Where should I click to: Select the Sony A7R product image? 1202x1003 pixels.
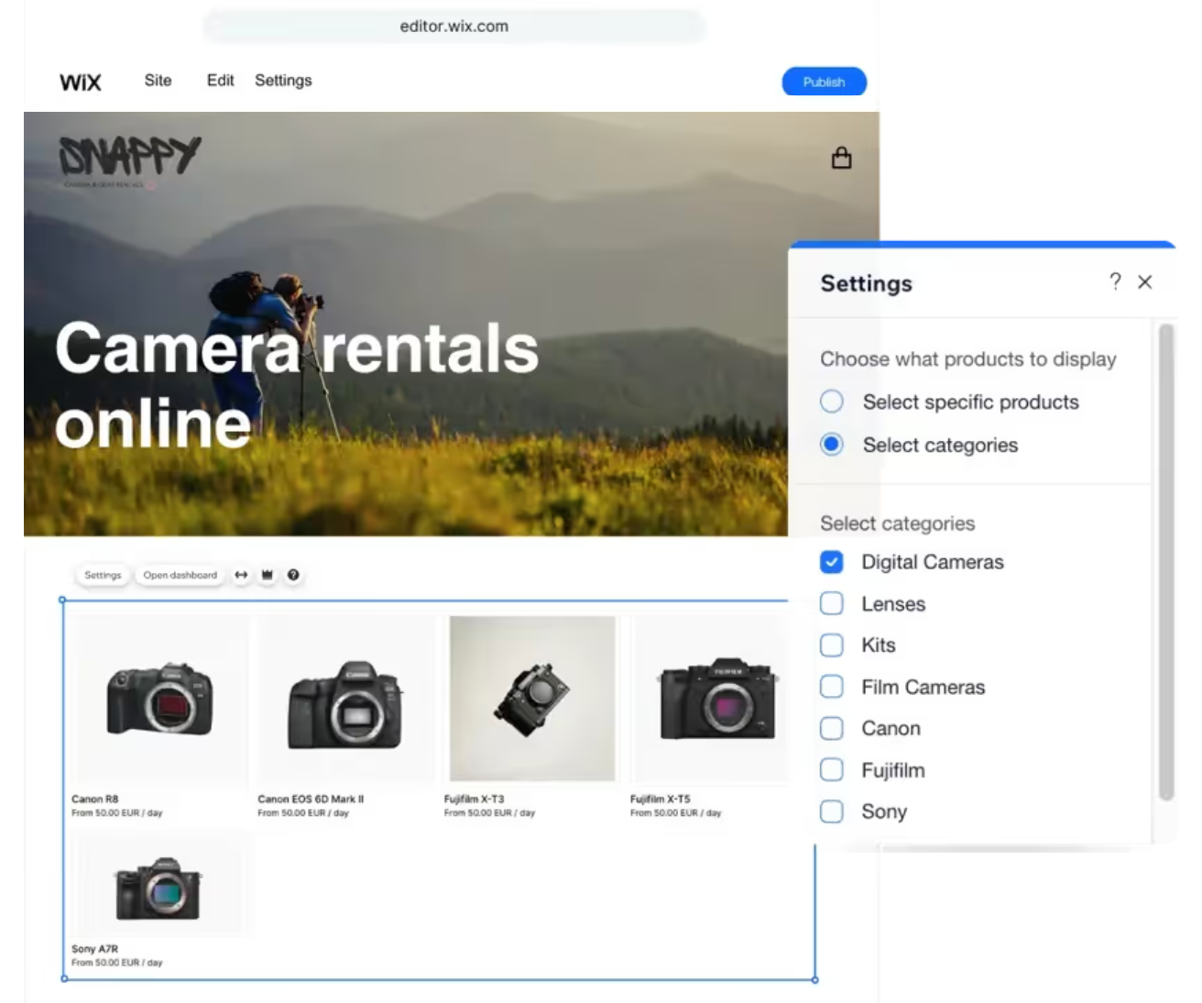click(x=158, y=885)
